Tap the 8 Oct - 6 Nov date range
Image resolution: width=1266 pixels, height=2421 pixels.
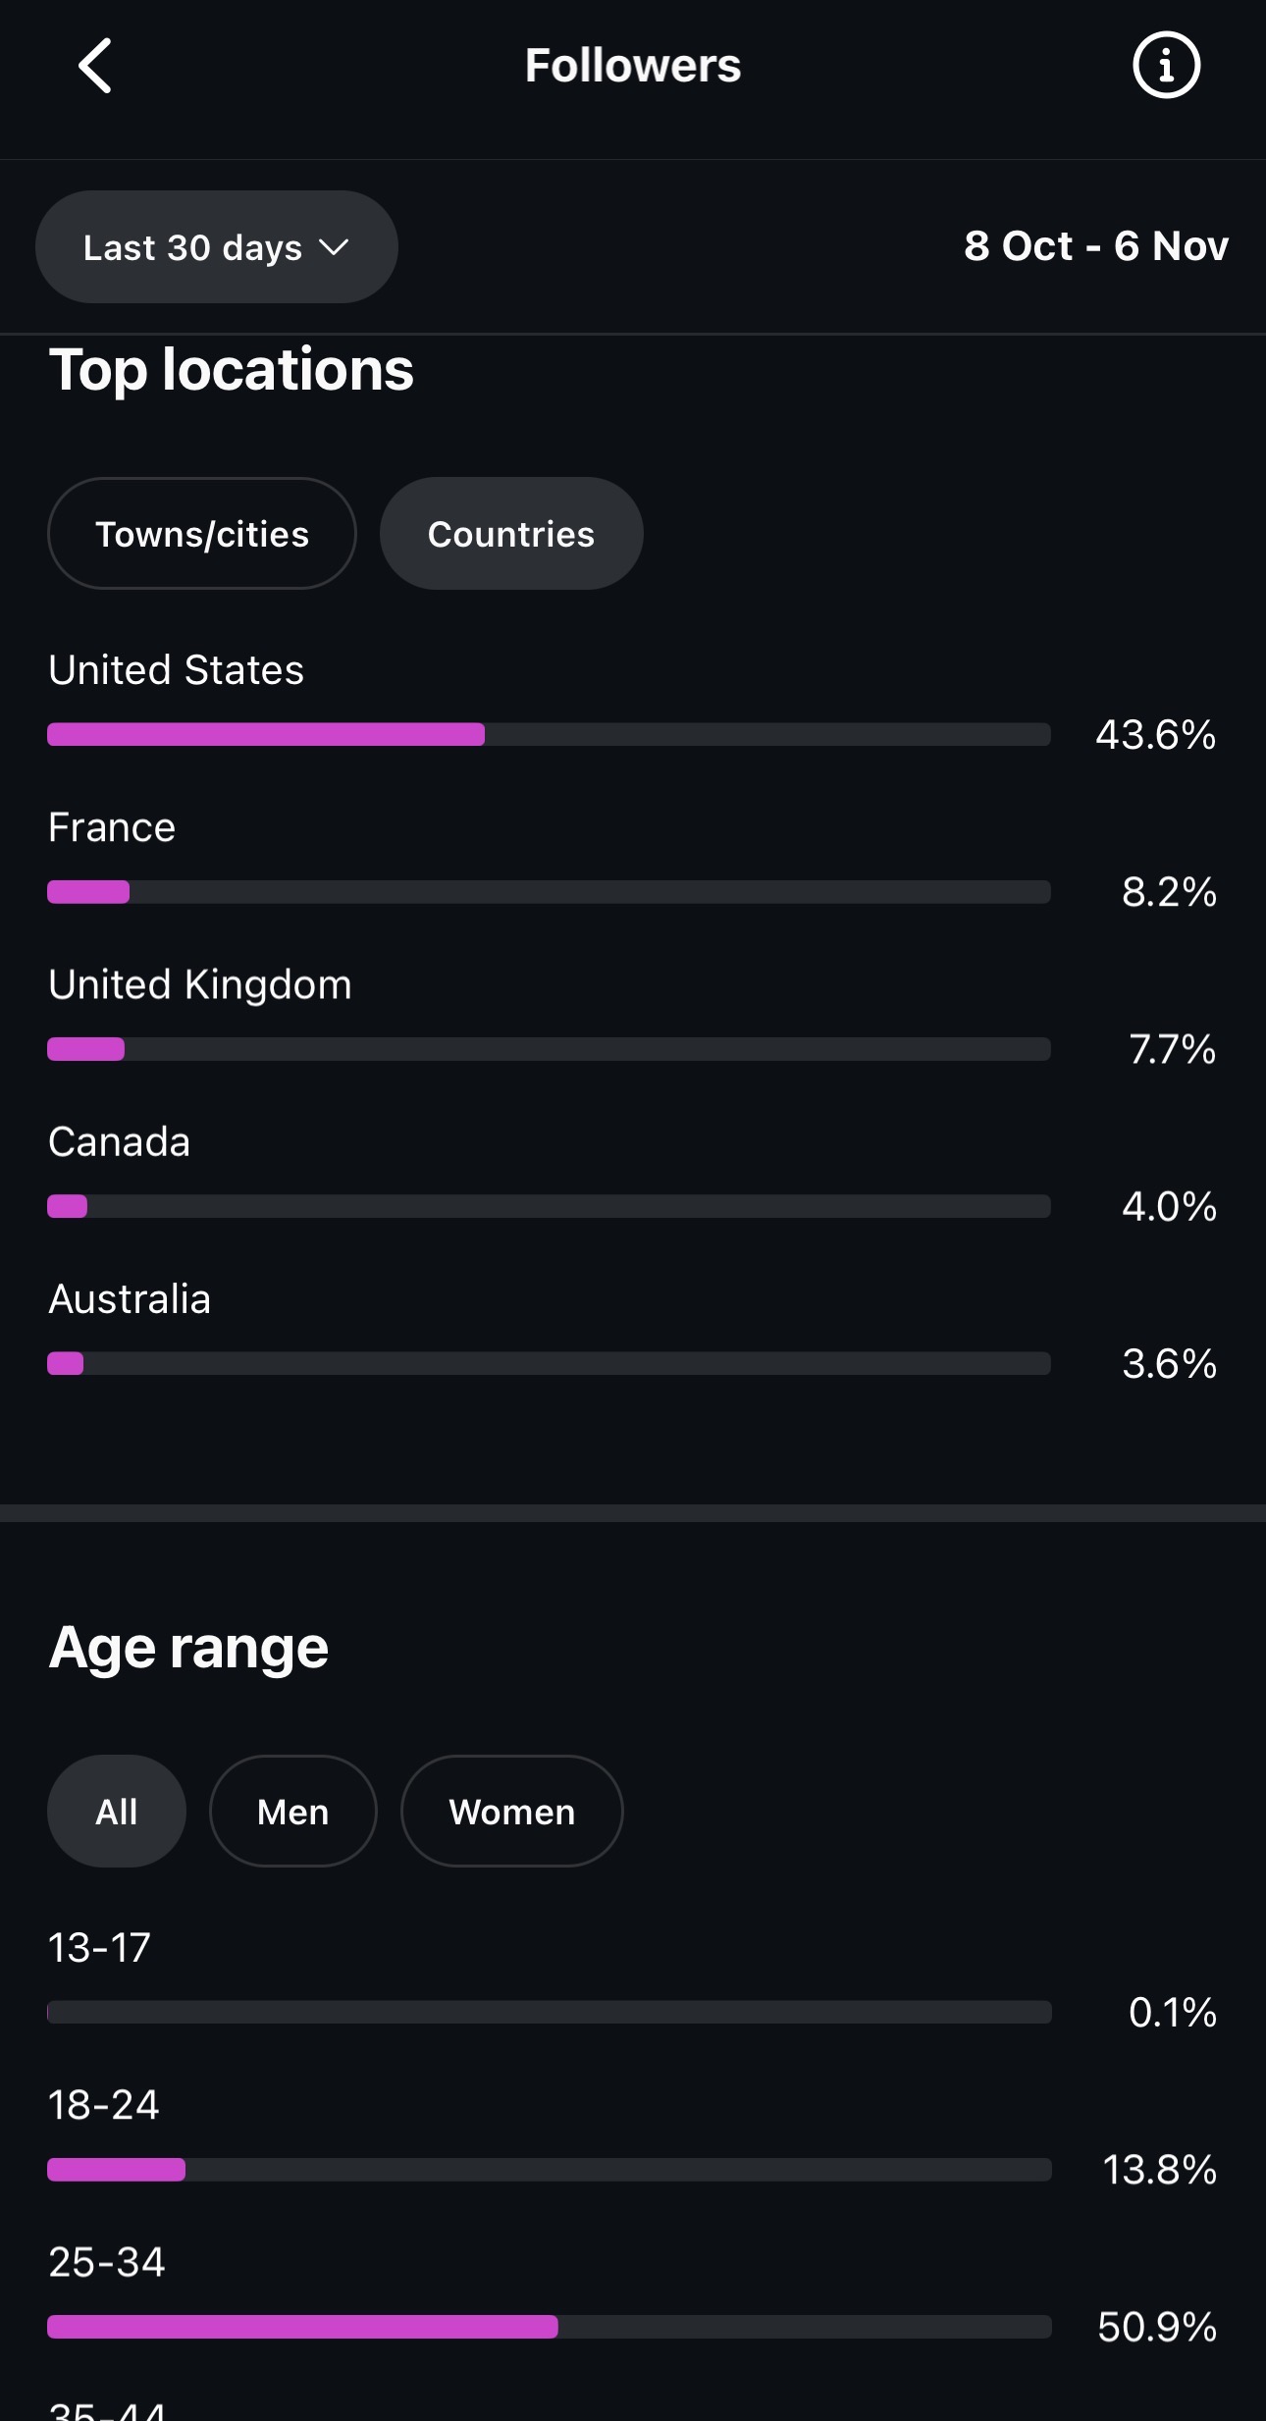(1095, 246)
